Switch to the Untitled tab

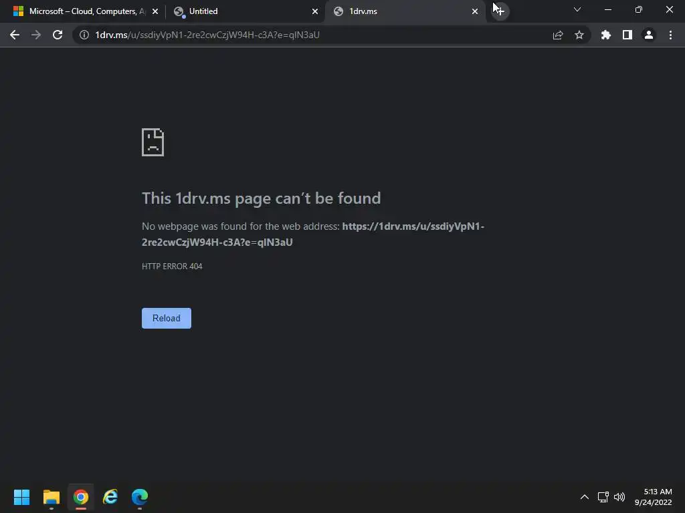[246, 11]
